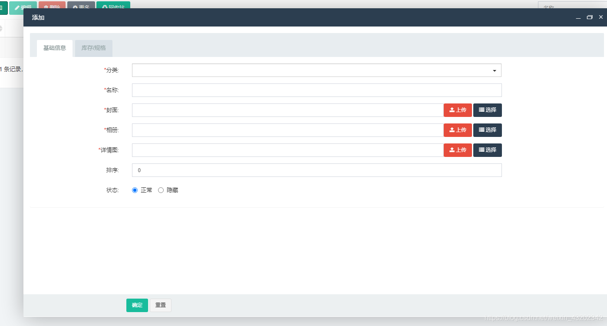Expand the 分类 dropdown

pos(317,70)
